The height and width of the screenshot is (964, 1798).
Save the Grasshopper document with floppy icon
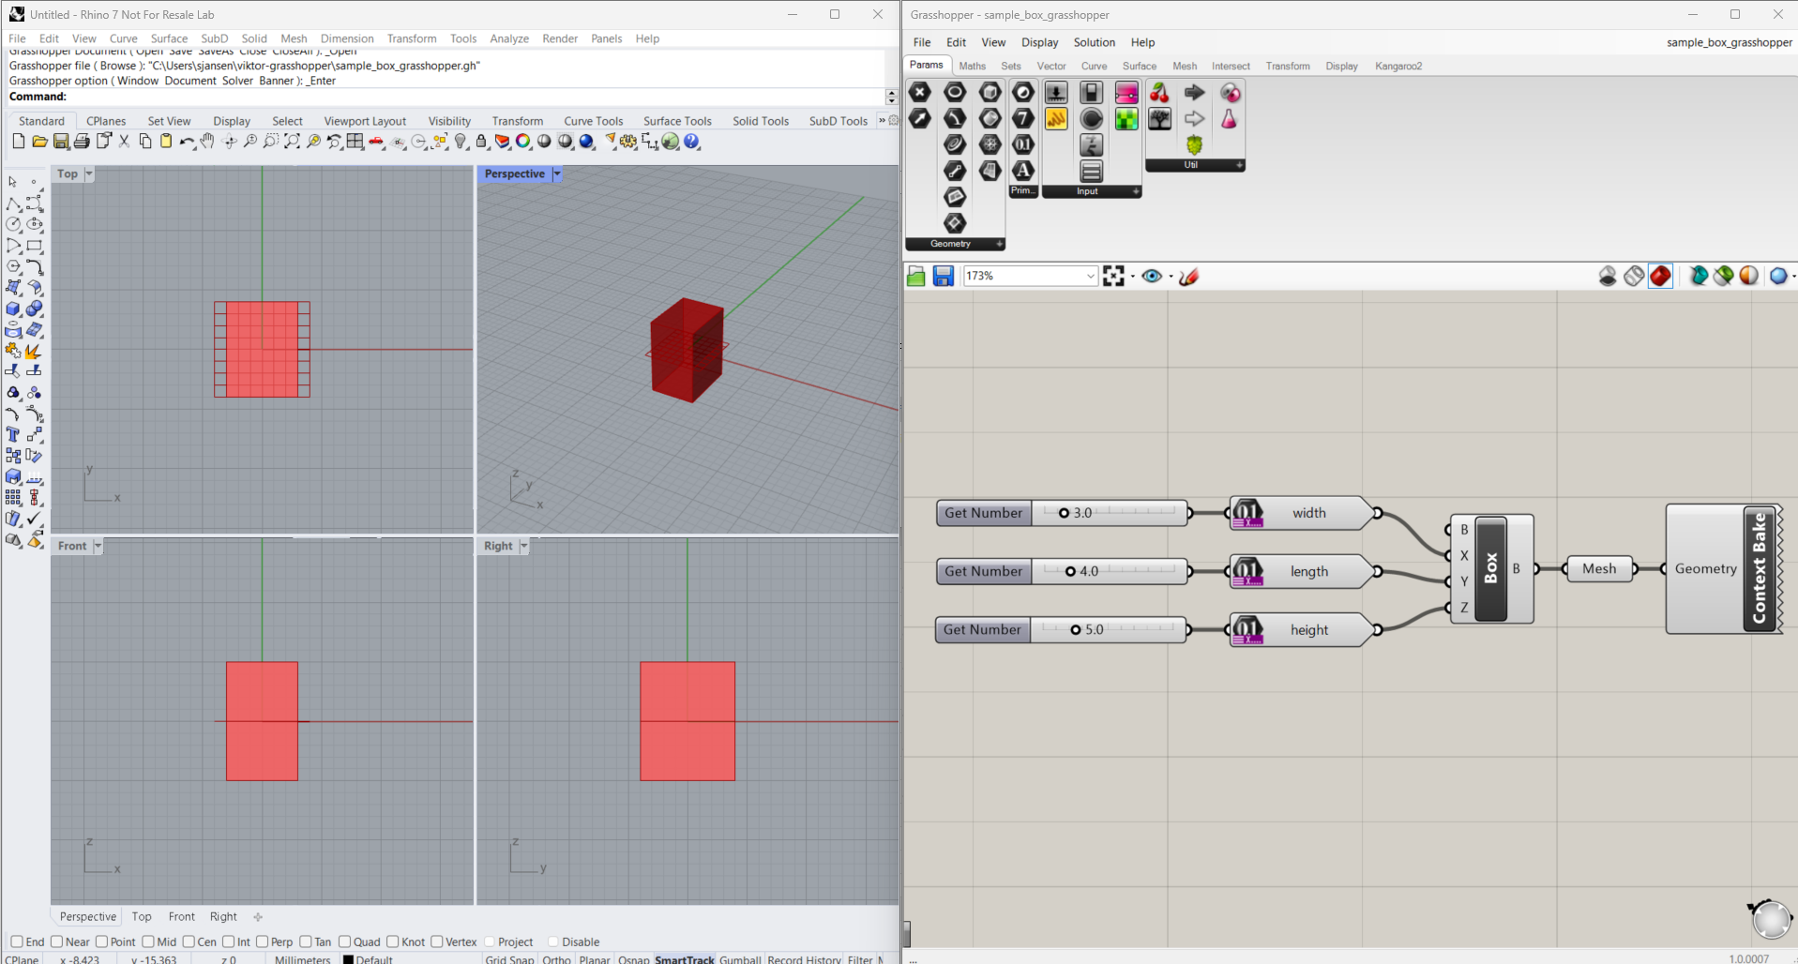coord(944,276)
